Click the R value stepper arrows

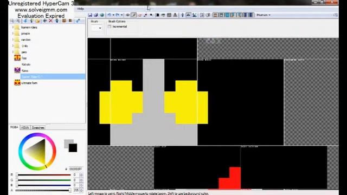81,175
